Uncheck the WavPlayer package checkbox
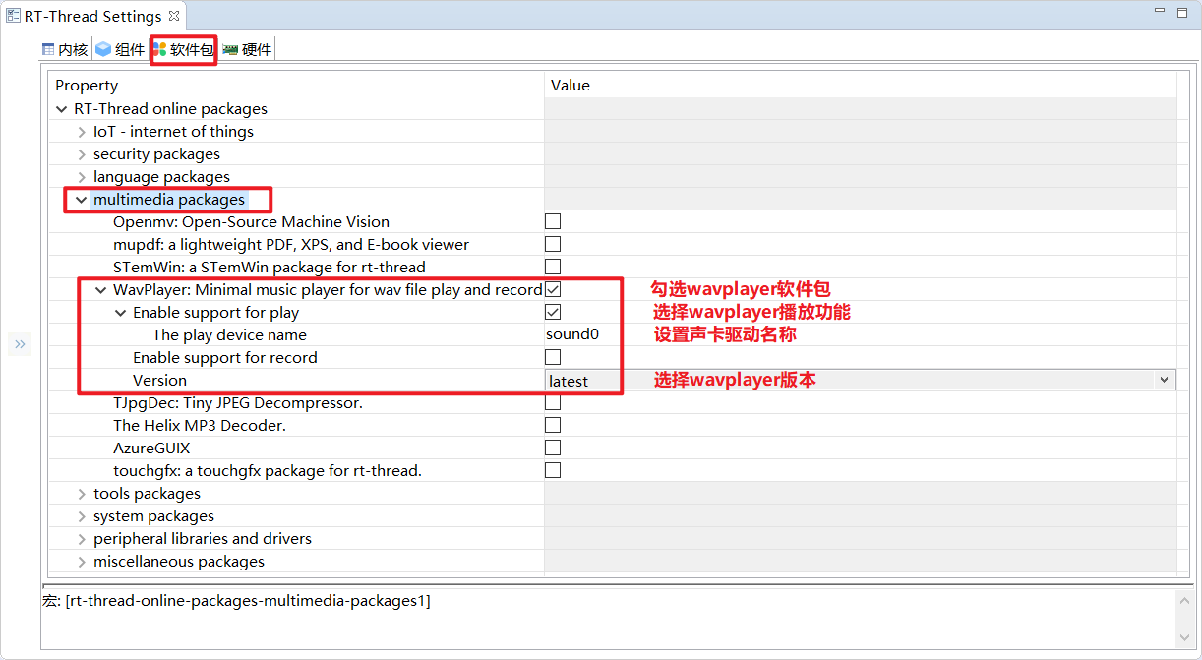Viewport: 1202px width, 660px height. pos(553,289)
